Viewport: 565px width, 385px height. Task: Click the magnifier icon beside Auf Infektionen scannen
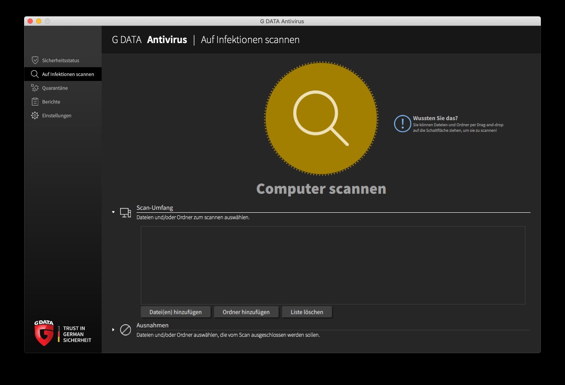35,74
